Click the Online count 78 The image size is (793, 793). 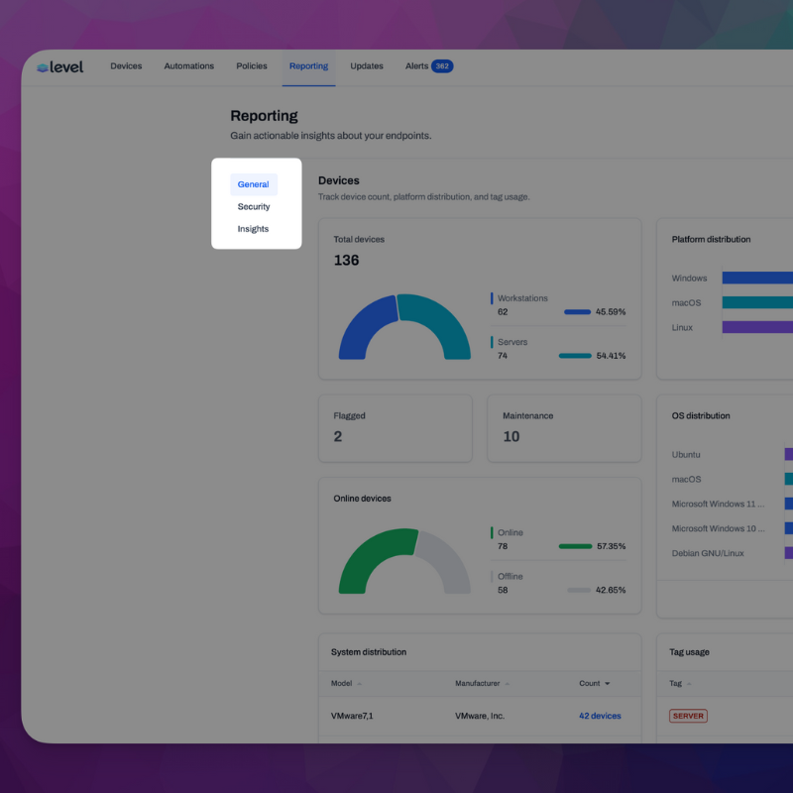[x=503, y=547]
